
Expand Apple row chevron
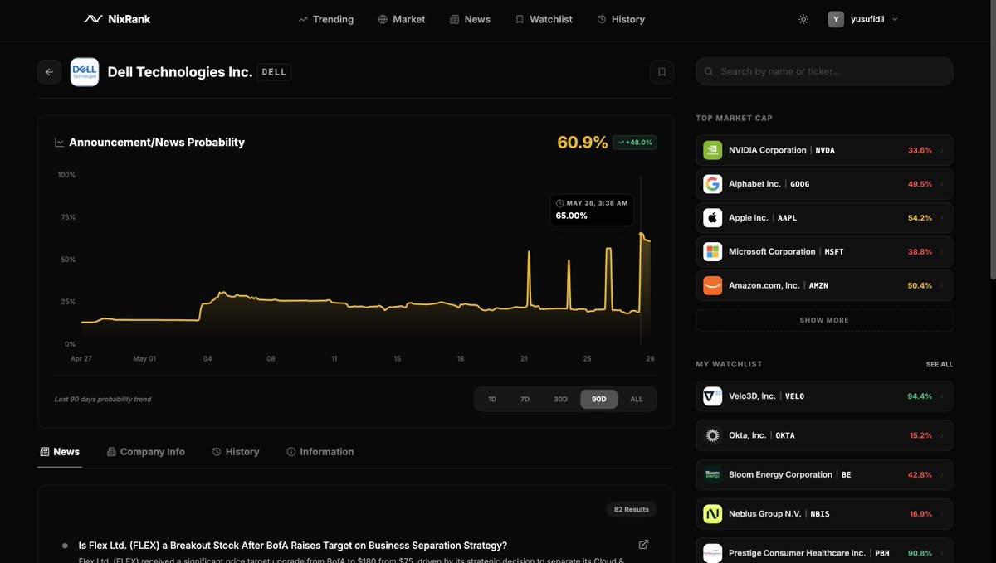[x=941, y=218]
